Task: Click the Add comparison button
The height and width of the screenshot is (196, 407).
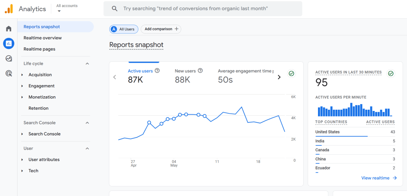Action: tap(161, 29)
